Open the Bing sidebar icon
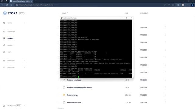 tap(193, 5)
